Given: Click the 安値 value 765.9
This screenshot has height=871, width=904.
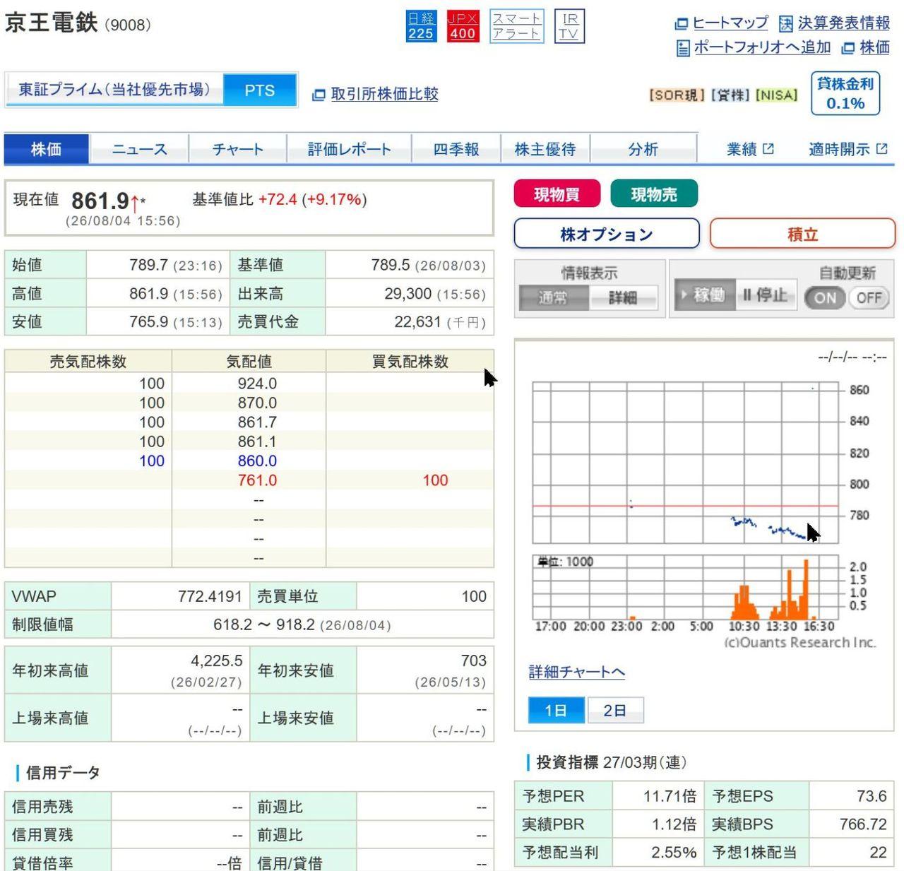Looking at the screenshot, I should point(148,321).
